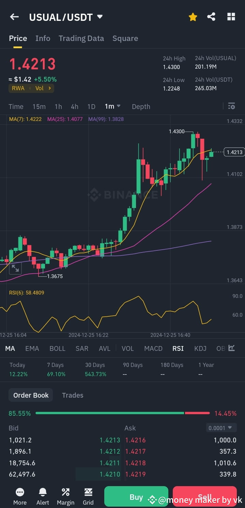Screen dimensions: 245x508
Task: Tap the bid/ask ratio bar
Action: coord(123,413)
